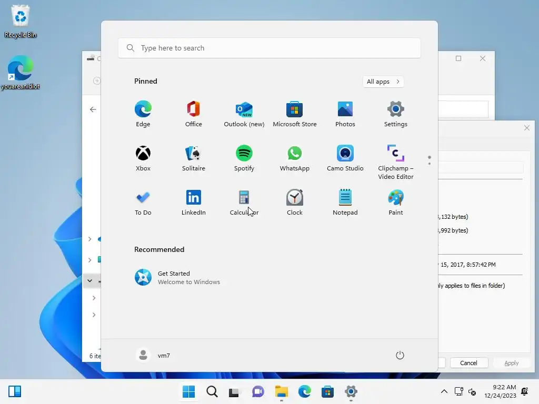
Task: Launch the To Do app
Action: (x=143, y=203)
